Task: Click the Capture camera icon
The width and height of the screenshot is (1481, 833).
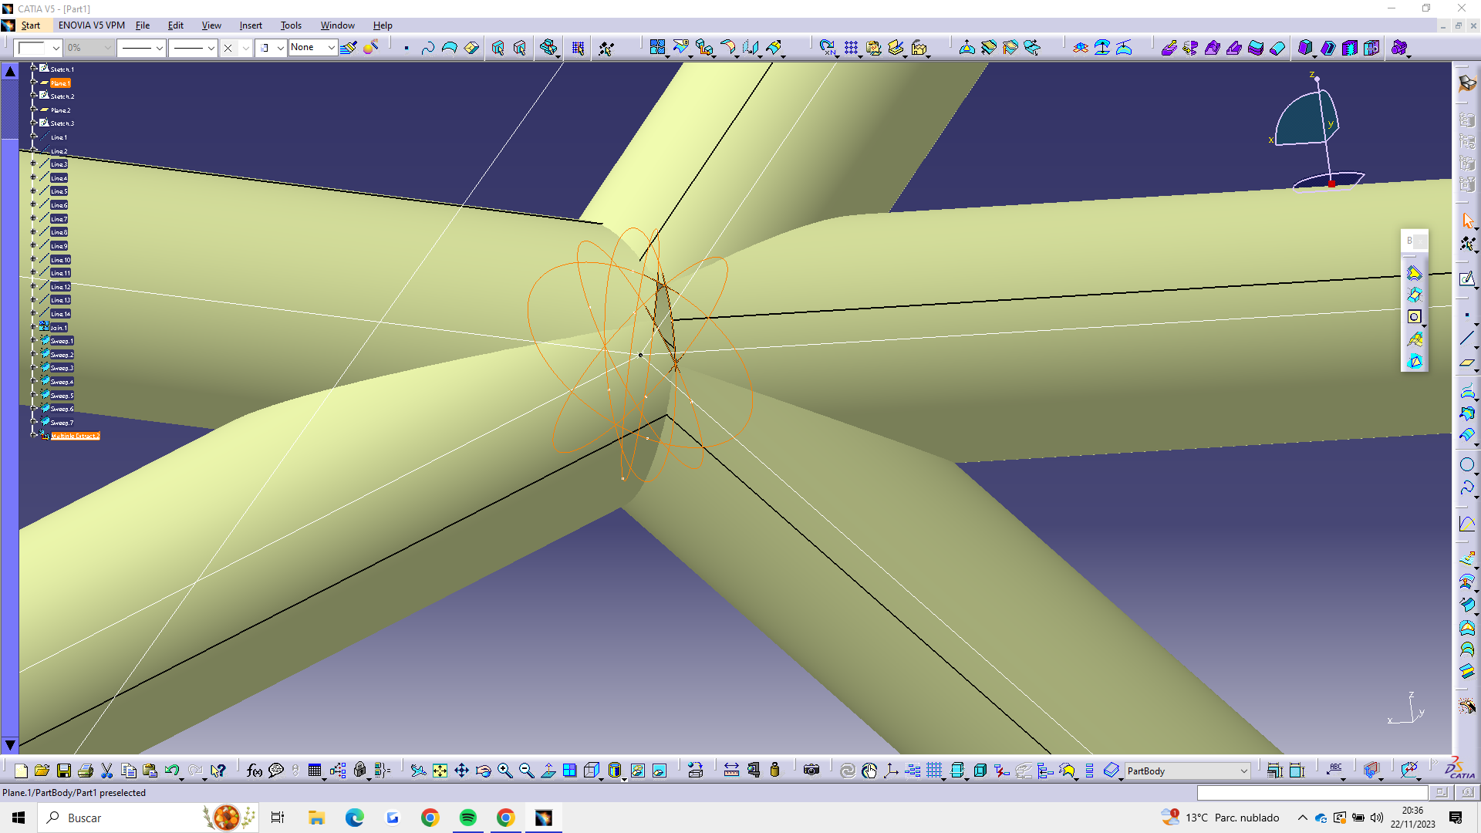Action: pyautogui.click(x=811, y=771)
